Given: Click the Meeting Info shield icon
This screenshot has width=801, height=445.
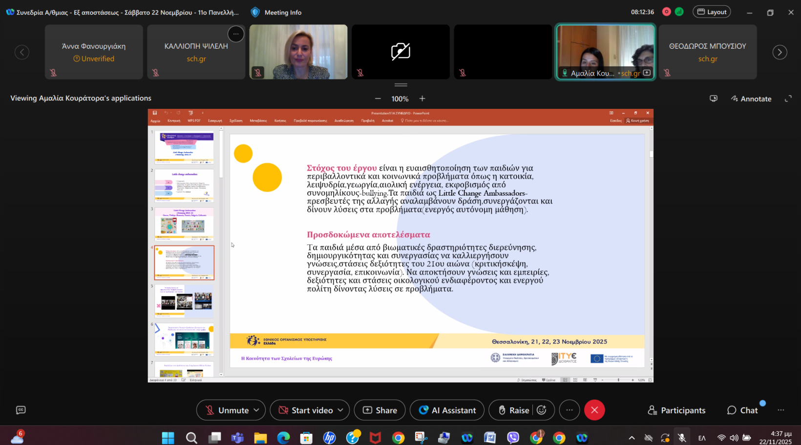Looking at the screenshot, I should (255, 12).
